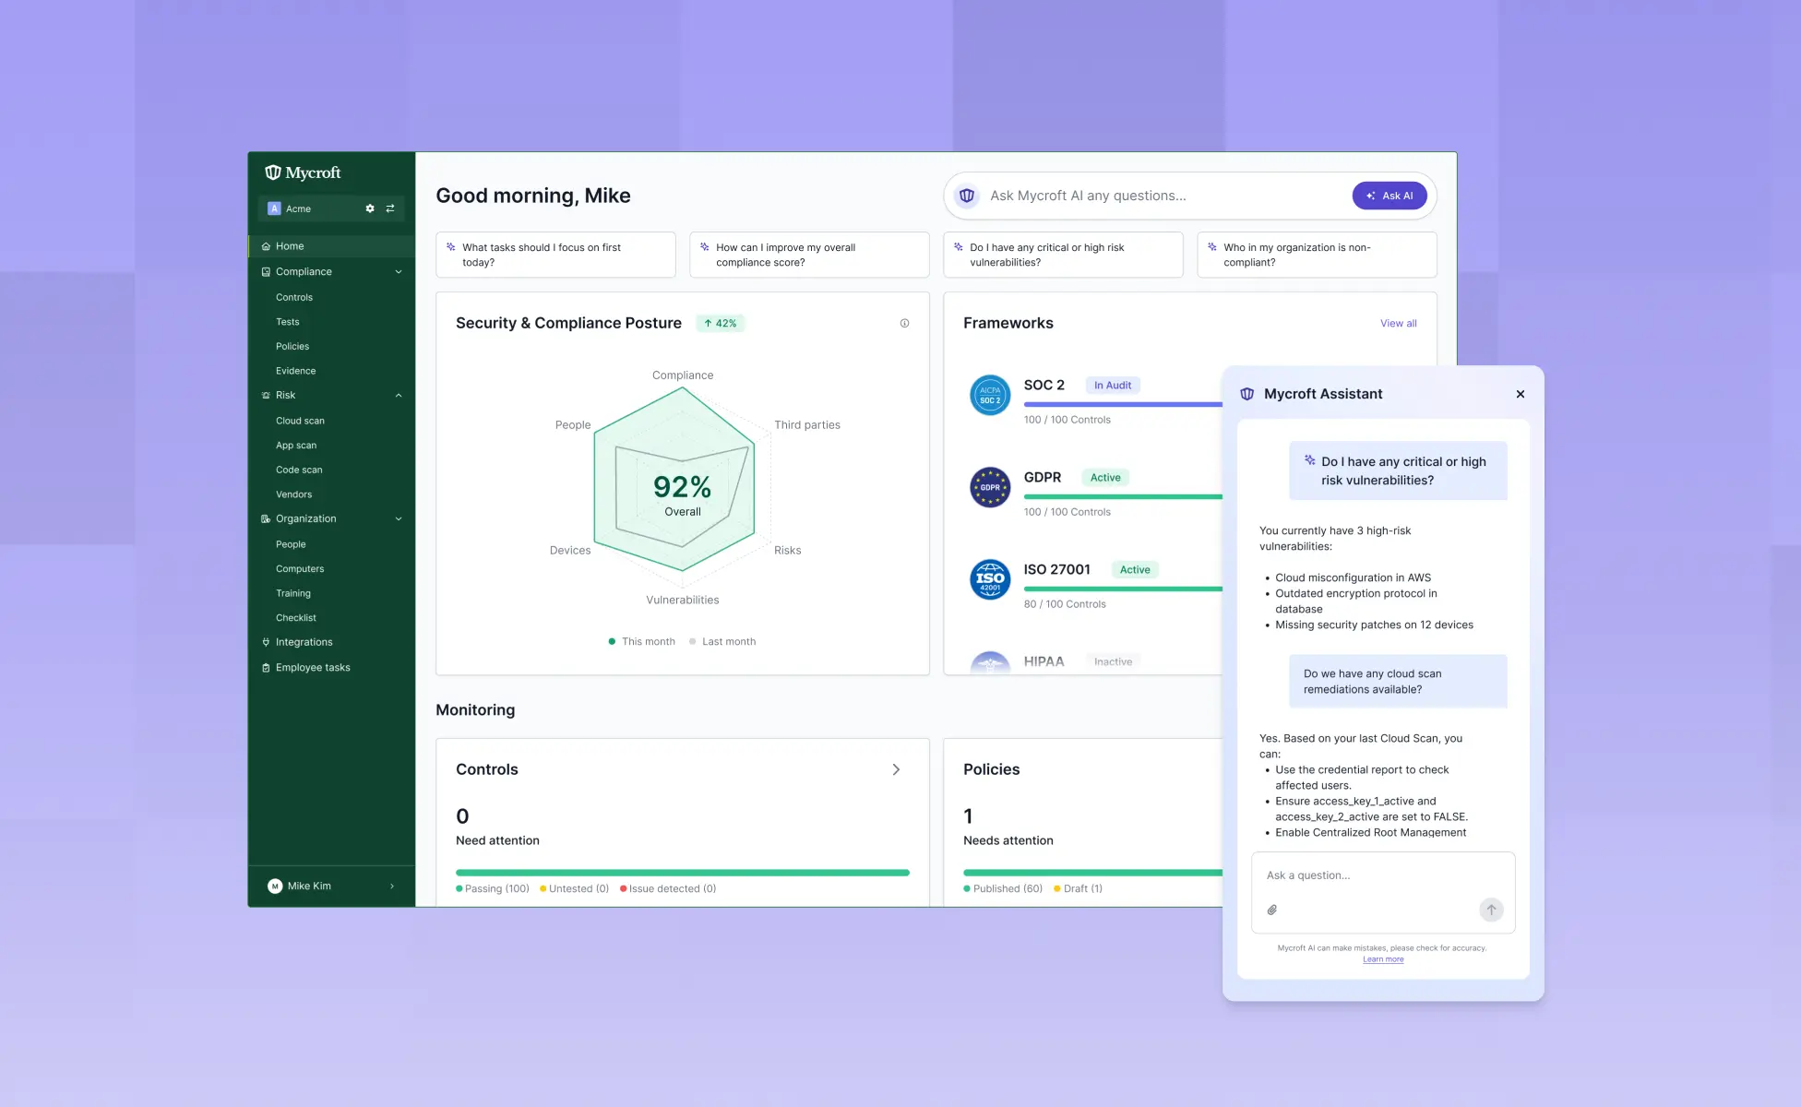The width and height of the screenshot is (1801, 1107).
Task: Click the info icon in Posture card
Action: (x=904, y=323)
